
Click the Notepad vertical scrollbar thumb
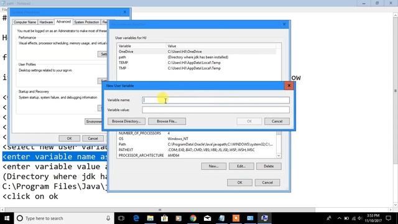[396, 91]
